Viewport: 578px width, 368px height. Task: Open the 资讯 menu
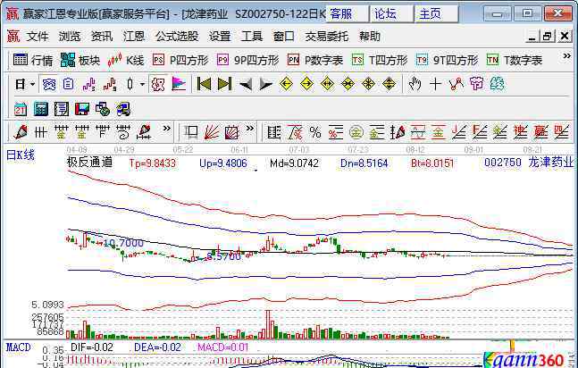point(102,37)
